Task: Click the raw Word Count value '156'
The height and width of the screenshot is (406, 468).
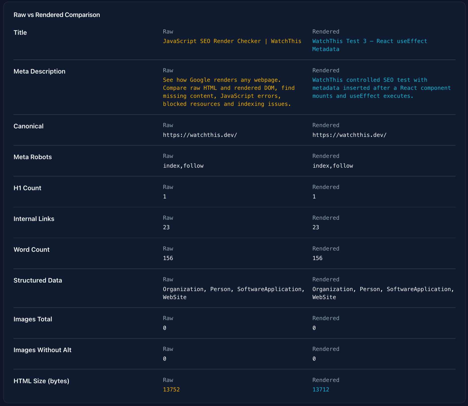Action: tap(168, 258)
